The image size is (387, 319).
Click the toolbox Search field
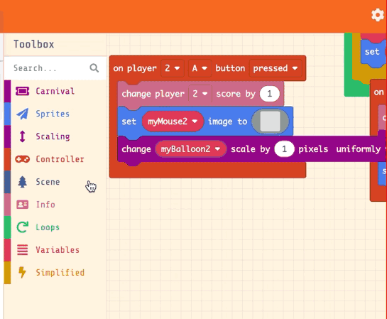[x=55, y=68]
